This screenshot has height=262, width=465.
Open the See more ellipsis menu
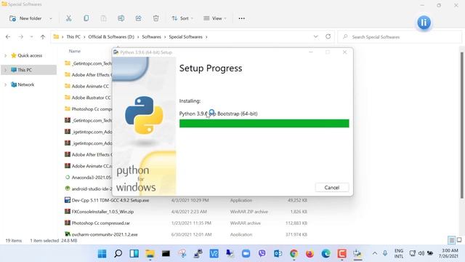[x=242, y=18]
